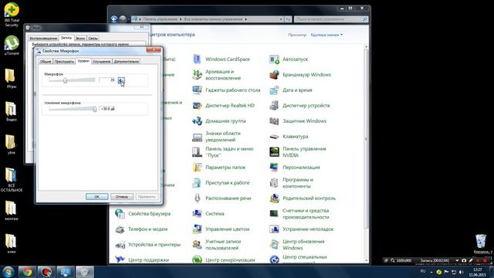
Task: Switch to Общие tab in microphone properties
Action: coord(46,62)
